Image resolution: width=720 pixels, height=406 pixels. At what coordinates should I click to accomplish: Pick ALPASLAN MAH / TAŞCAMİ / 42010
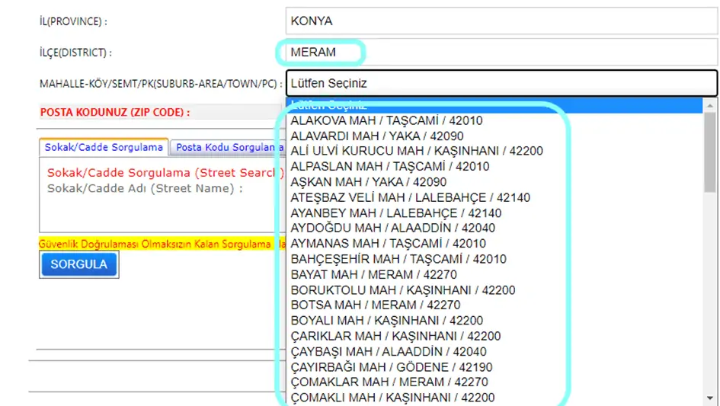tap(390, 166)
